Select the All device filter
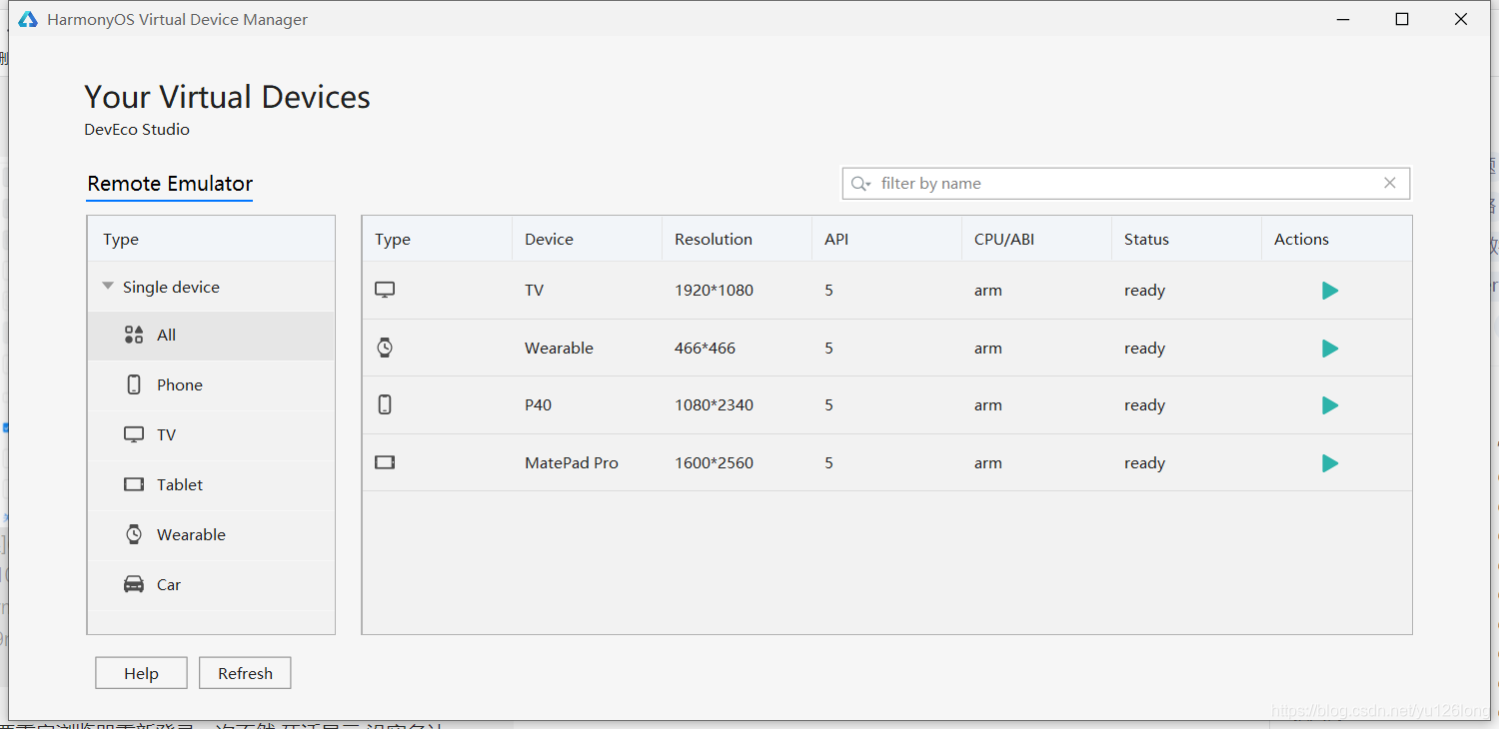This screenshot has width=1499, height=729. pyautogui.click(x=211, y=336)
